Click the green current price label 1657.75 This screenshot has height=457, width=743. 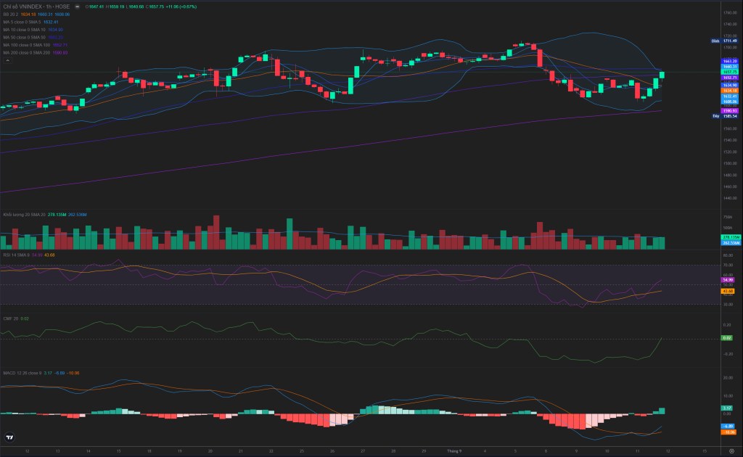730,72
